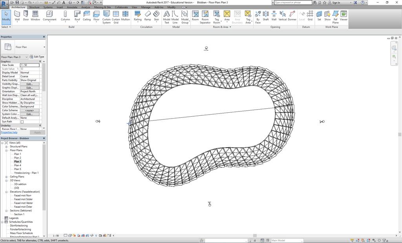Click Edit for System Color Schemes

(29, 114)
